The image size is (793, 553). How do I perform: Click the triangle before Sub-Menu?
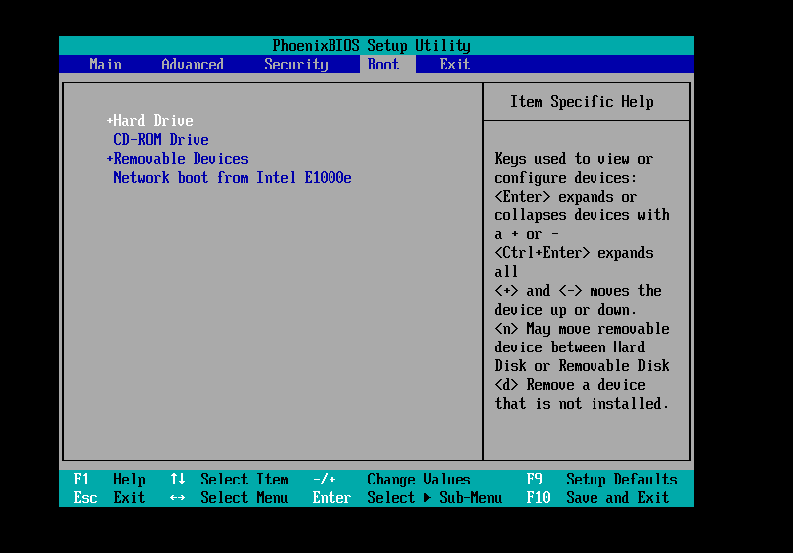coord(427,498)
